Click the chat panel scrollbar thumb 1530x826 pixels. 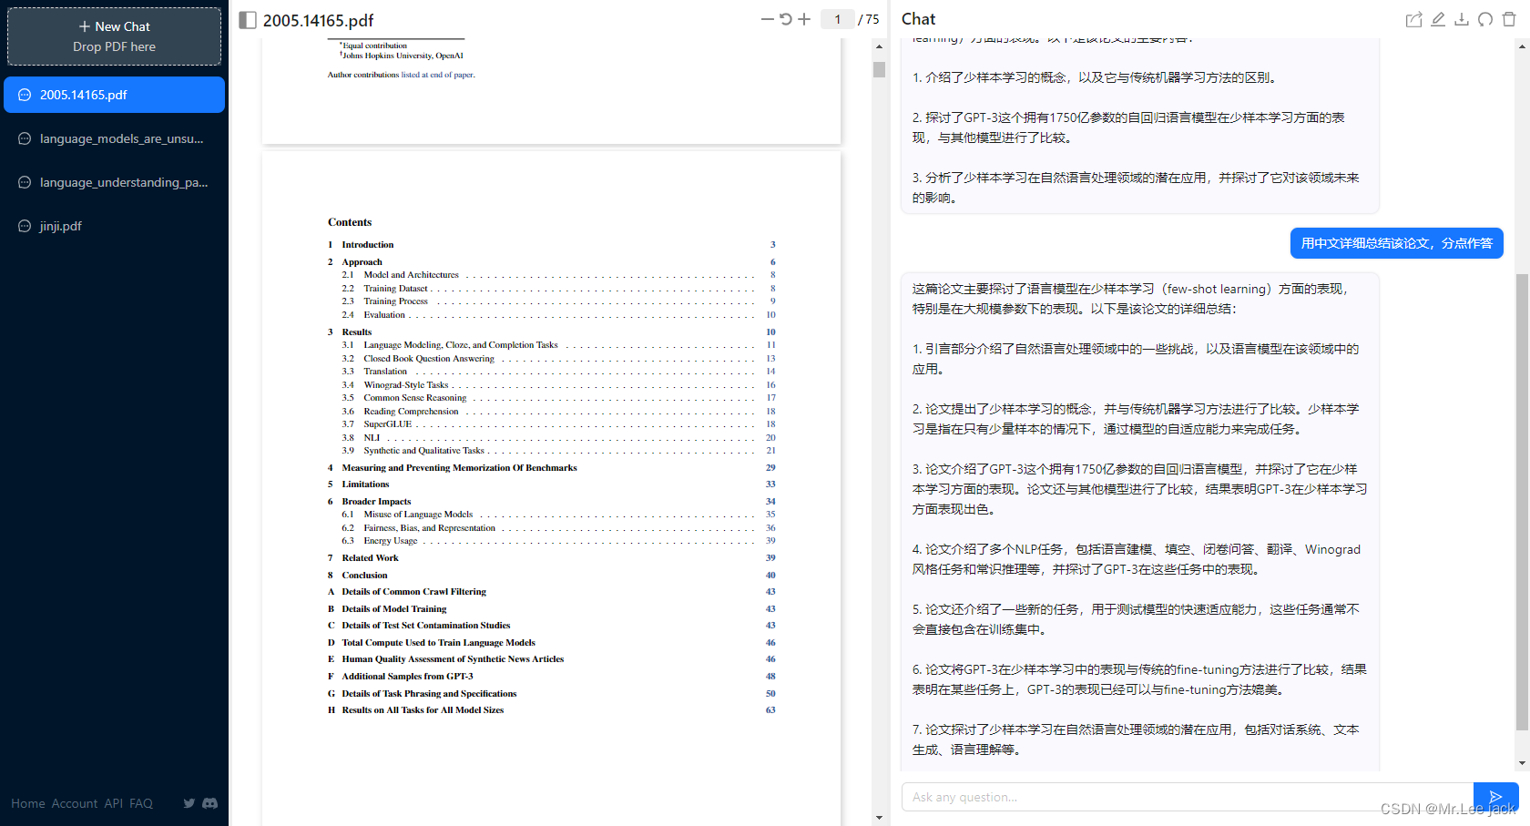[1522, 501]
